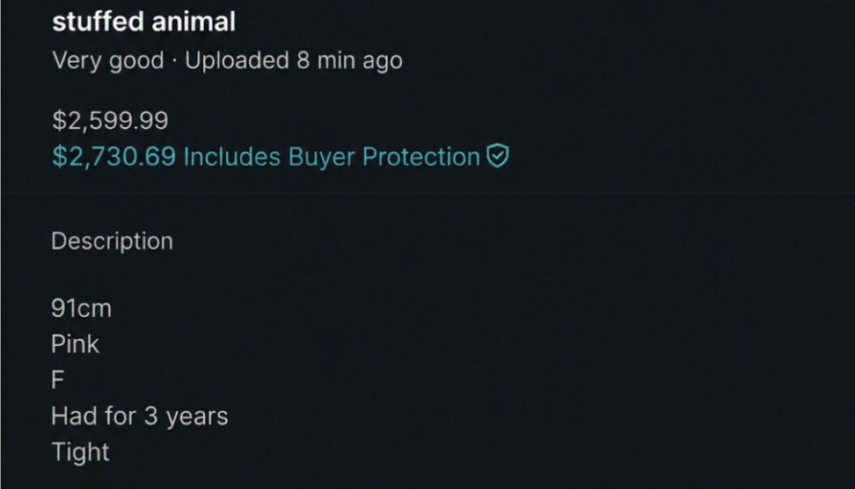
Task: Click the Buyer Protection shield icon
Action: [498, 156]
